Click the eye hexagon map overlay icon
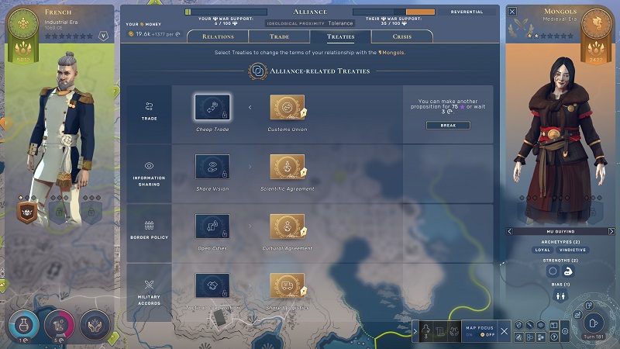The height and width of the screenshot is (349, 620). coord(541,325)
